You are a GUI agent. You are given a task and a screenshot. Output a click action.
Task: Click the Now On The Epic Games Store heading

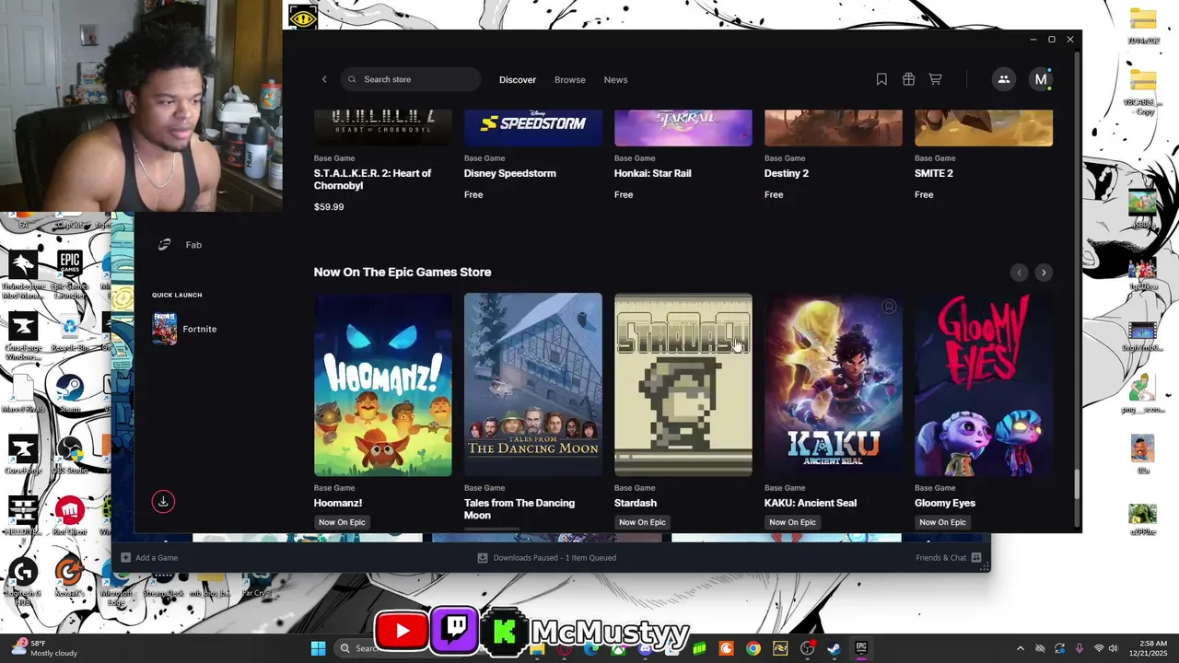(403, 272)
